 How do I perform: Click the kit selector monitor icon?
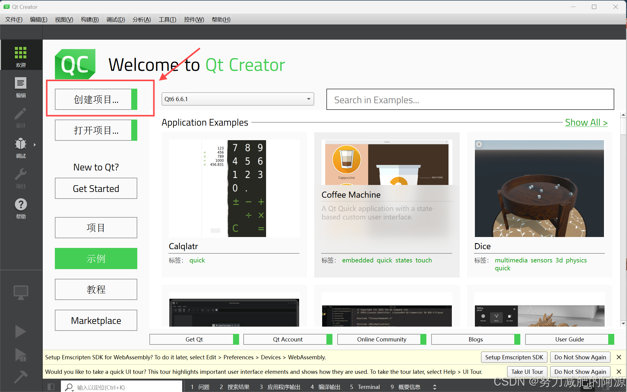click(21, 292)
